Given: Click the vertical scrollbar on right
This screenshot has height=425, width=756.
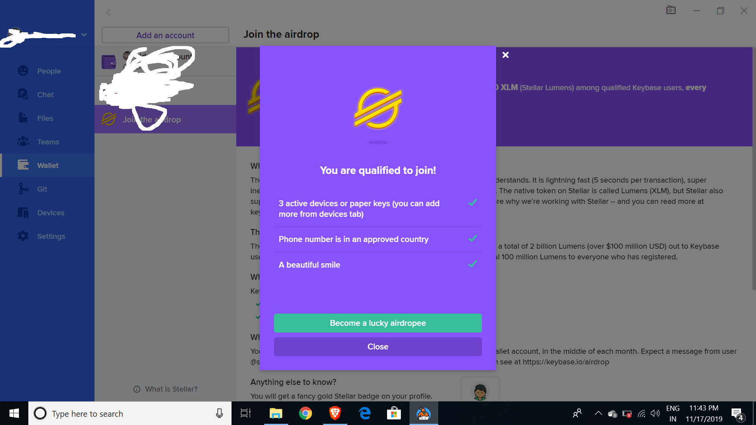Looking at the screenshot, I should click(754, 169).
